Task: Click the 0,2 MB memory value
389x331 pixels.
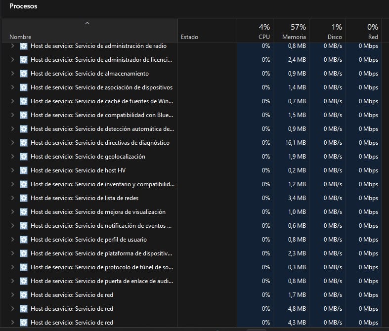Action: pyautogui.click(x=297, y=170)
